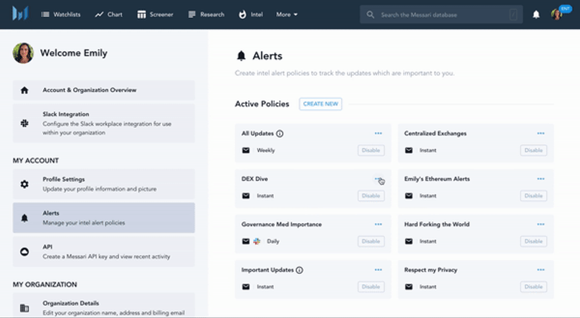The height and width of the screenshot is (318, 580).
Task: Click envelope icon in All Updates card
Action: pos(246,150)
